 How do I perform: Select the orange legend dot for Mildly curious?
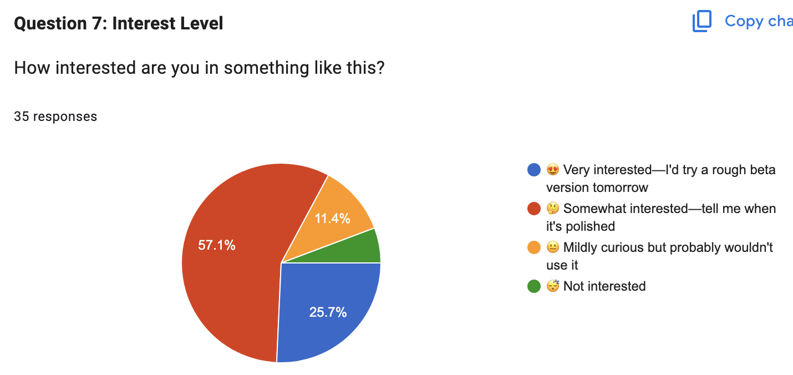tap(533, 247)
